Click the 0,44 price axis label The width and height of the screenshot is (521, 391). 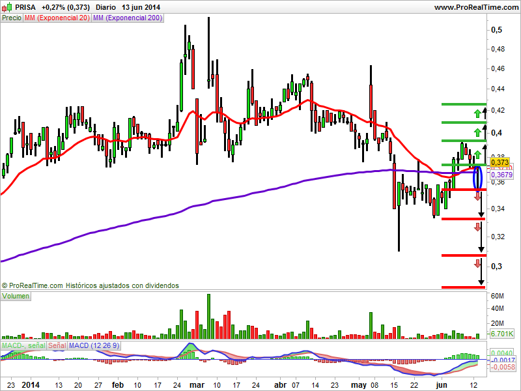point(498,89)
